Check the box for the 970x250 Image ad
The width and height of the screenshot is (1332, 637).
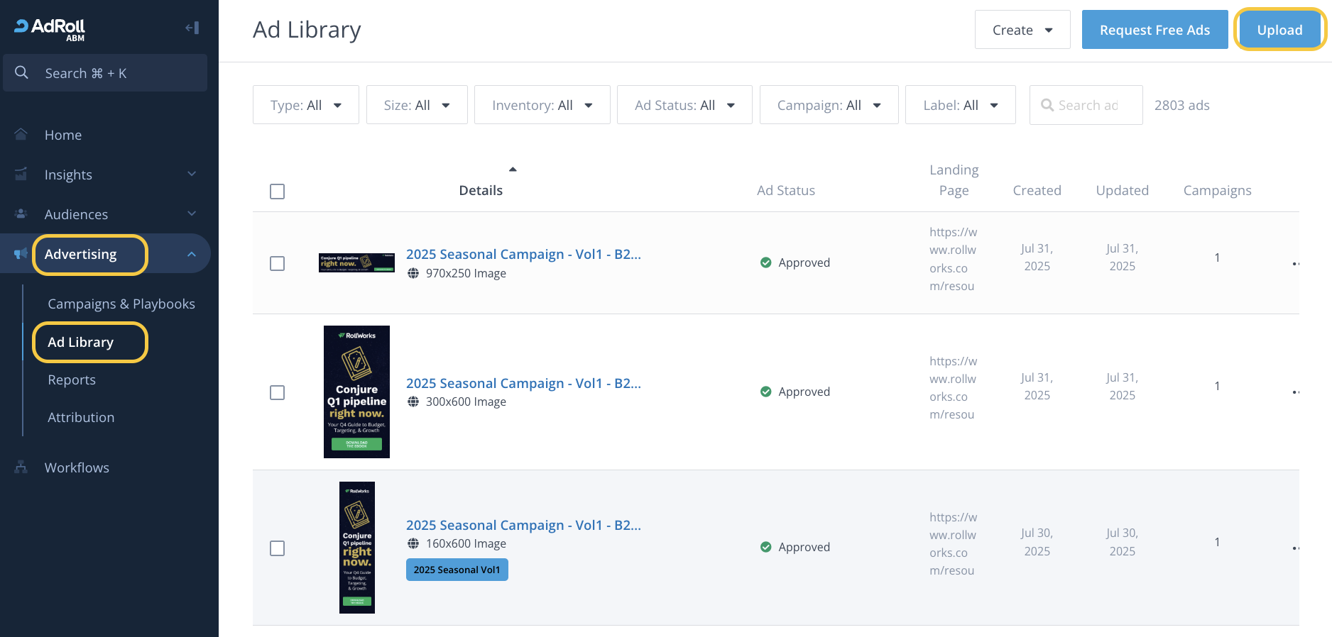pyautogui.click(x=278, y=263)
